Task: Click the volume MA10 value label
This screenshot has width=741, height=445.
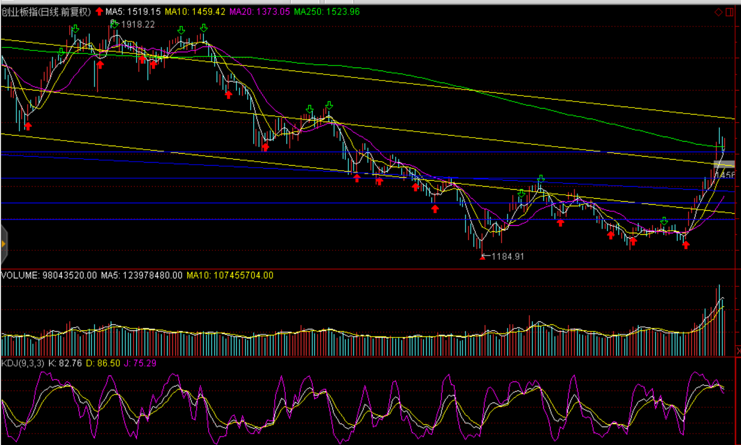Action: (230, 275)
